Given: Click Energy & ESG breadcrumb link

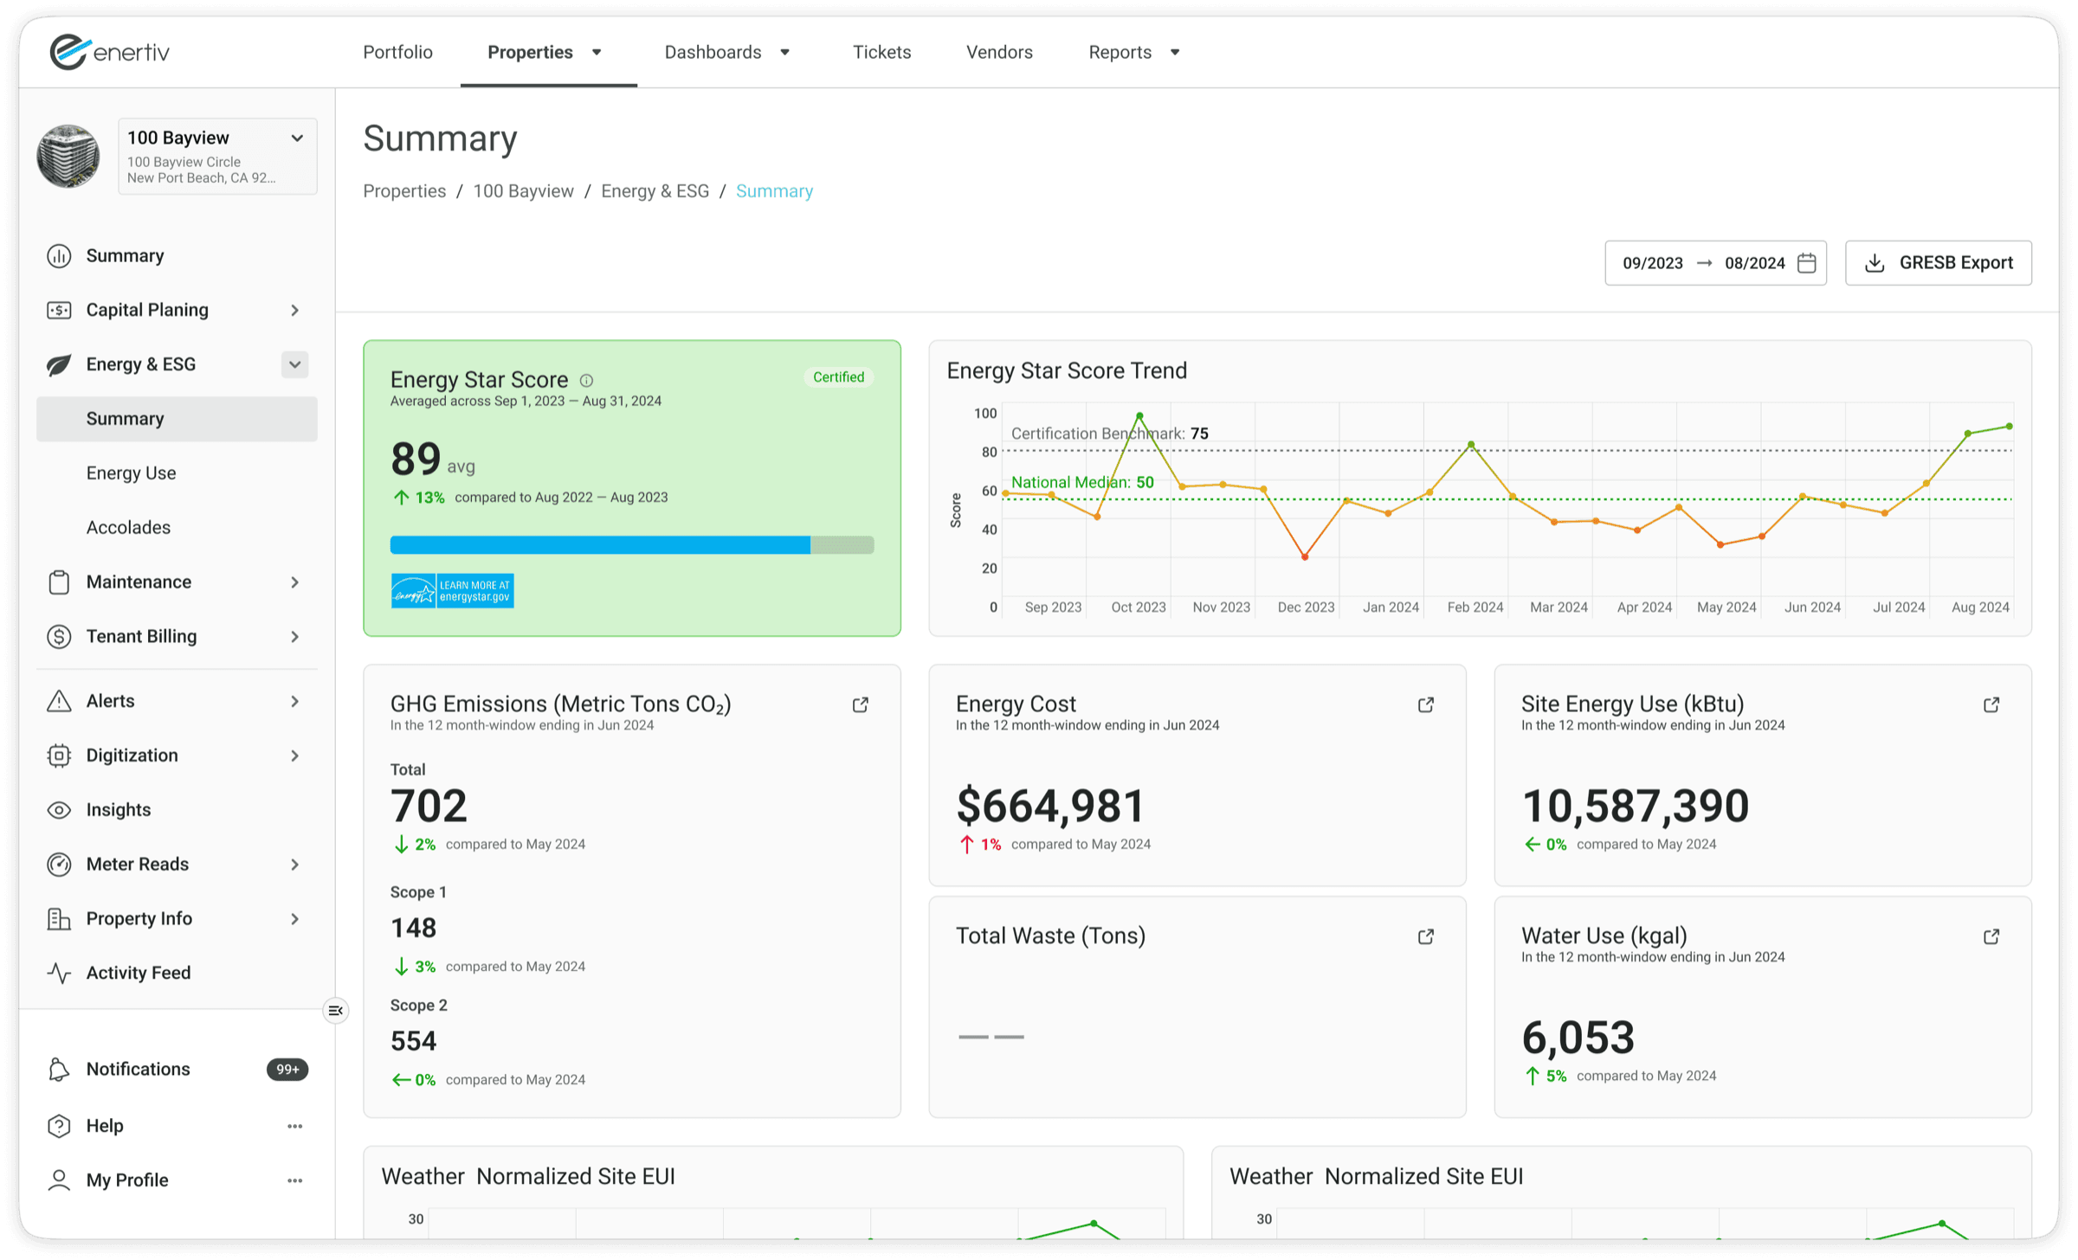Looking at the screenshot, I should click(x=655, y=191).
